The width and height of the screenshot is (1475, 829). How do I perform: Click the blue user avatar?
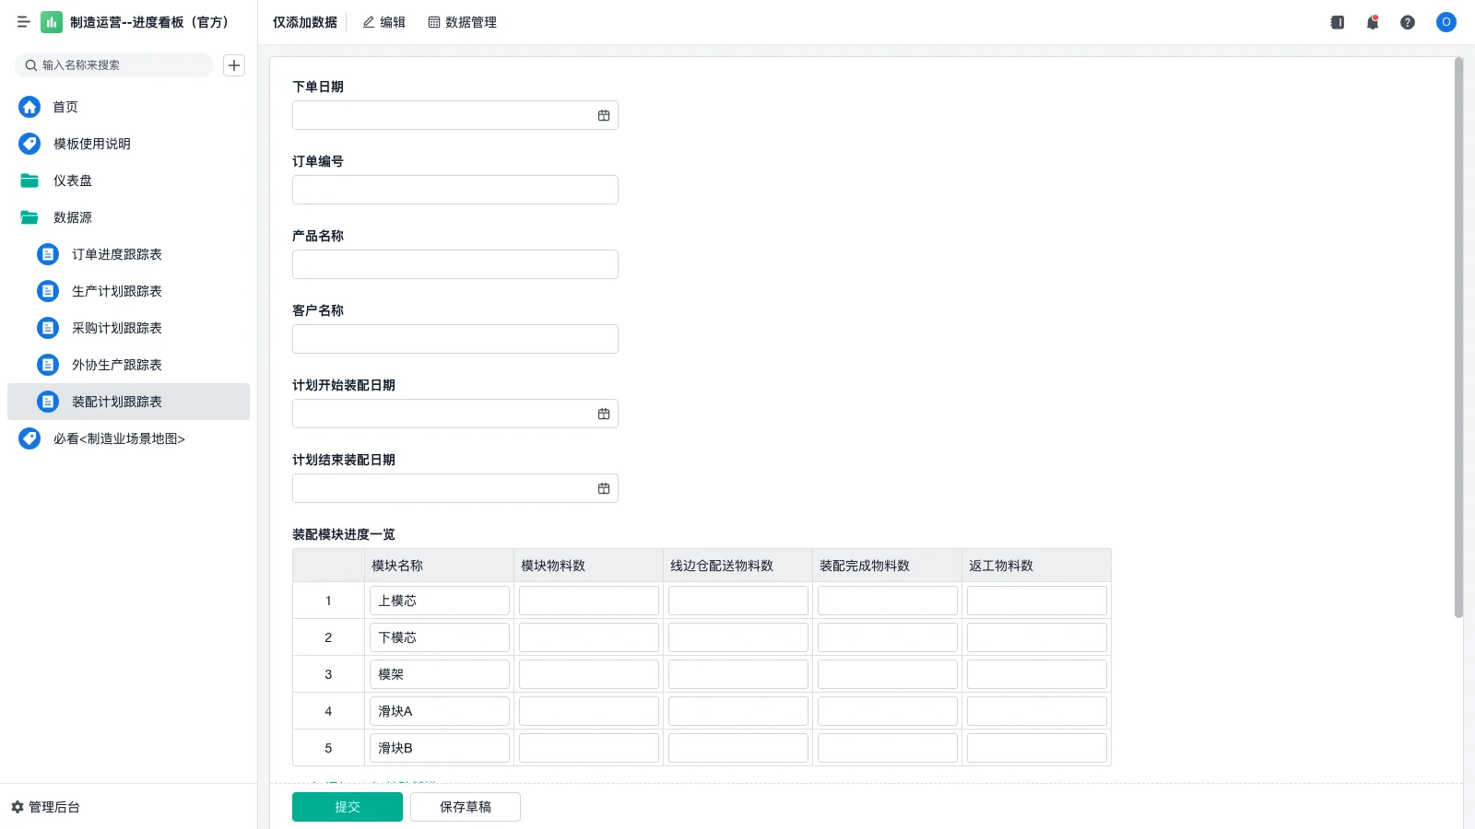pyautogui.click(x=1445, y=22)
